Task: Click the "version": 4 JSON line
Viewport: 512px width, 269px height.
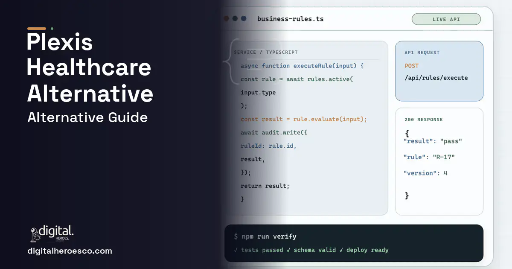Action: (x=425, y=173)
